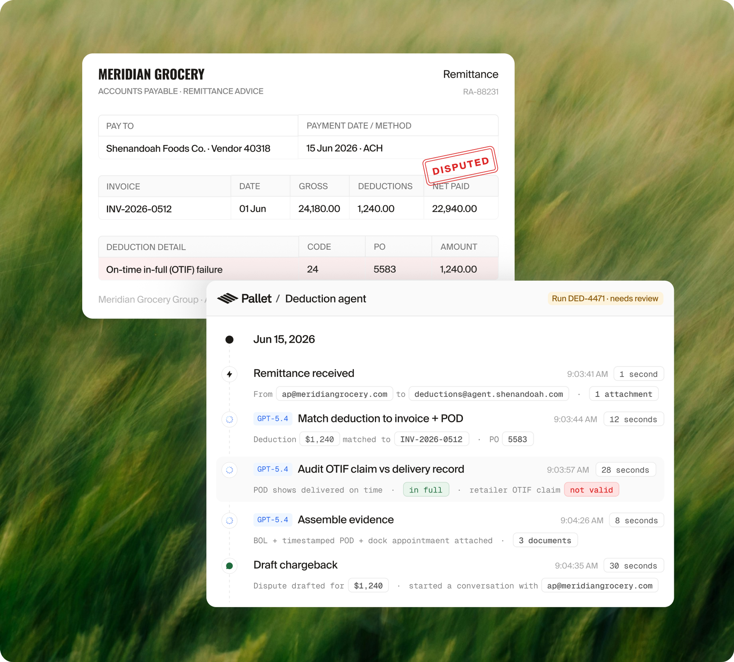734x662 pixels.
Task: Click 'Meridian Grocery Group' footer text
Action: (148, 299)
